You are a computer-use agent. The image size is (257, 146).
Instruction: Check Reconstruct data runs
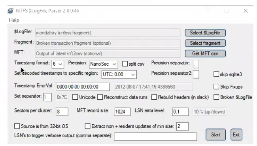100,97
